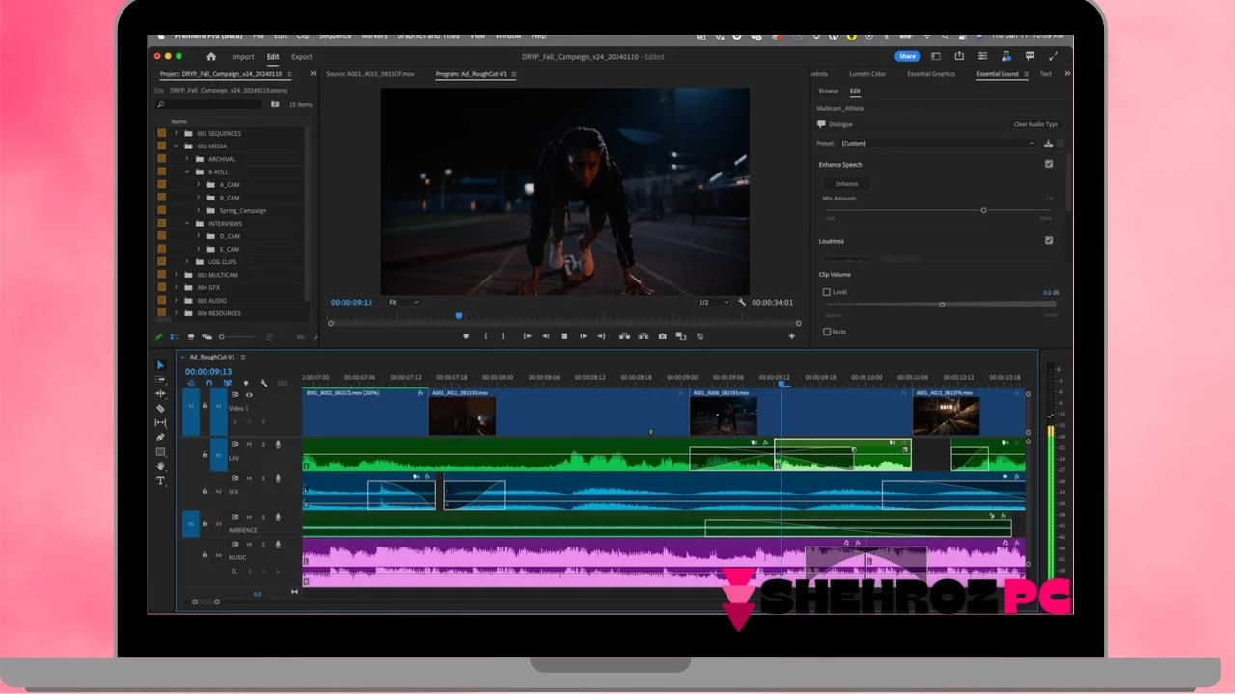Image resolution: width=1235 pixels, height=694 pixels.
Task: Switch Project panel to list view
Action: pyautogui.click(x=175, y=337)
